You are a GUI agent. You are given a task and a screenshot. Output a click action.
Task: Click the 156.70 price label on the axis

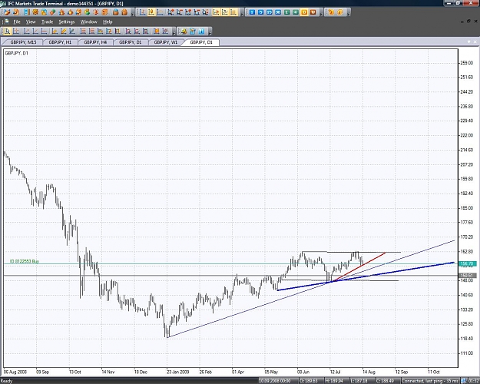(467, 263)
